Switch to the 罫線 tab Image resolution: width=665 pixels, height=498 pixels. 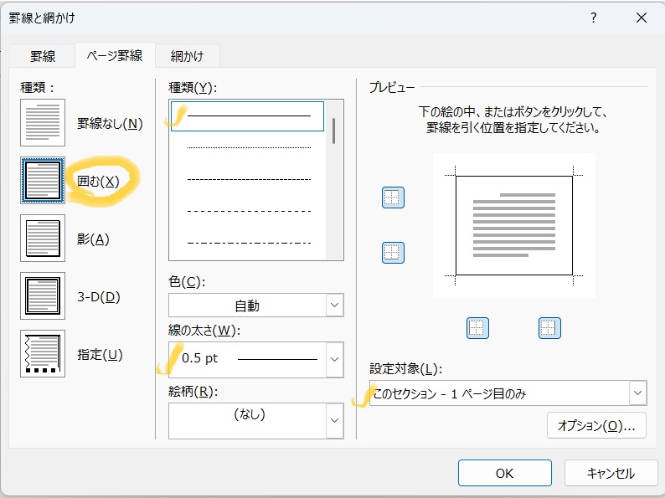(x=43, y=56)
